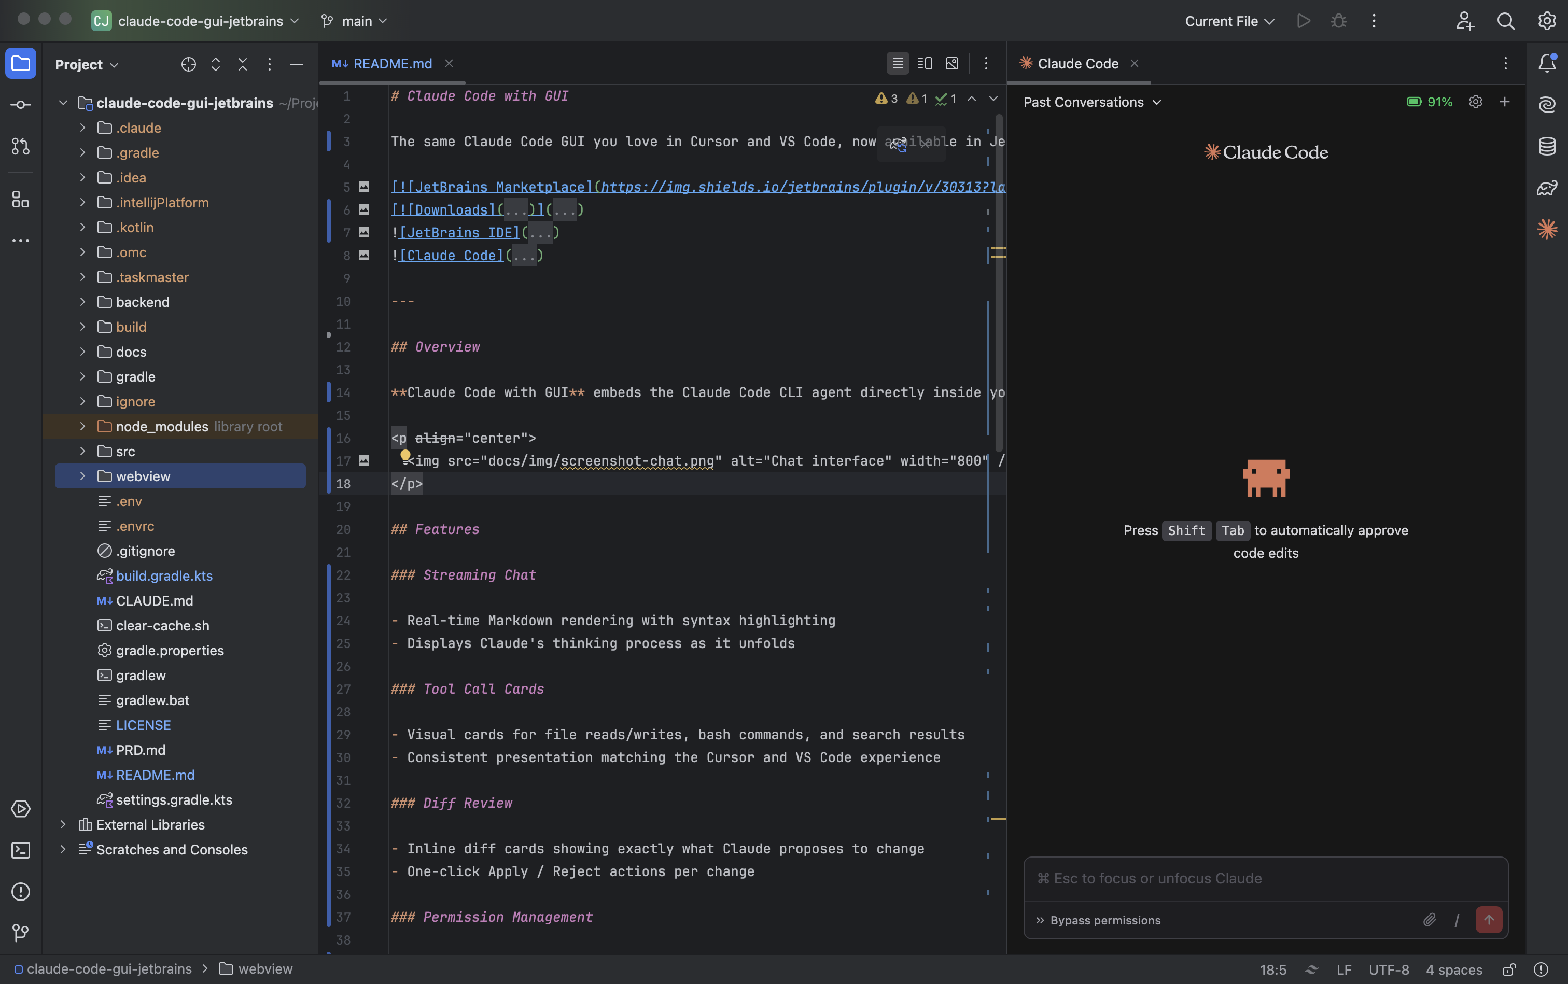Open the Project tool window icon
The image size is (1568, 984).
pos(21,64)
